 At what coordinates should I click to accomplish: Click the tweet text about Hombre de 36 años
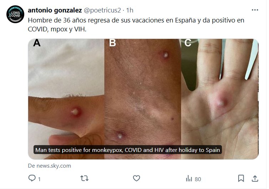click(136, 25)
